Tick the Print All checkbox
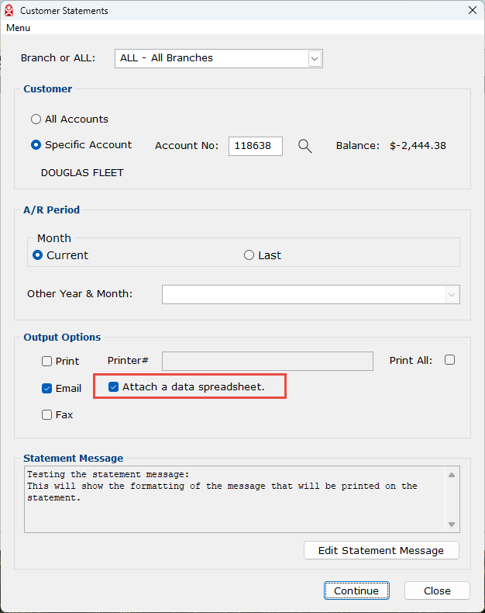Viewport: 485px width, 613px height. (x=449, y=360)
